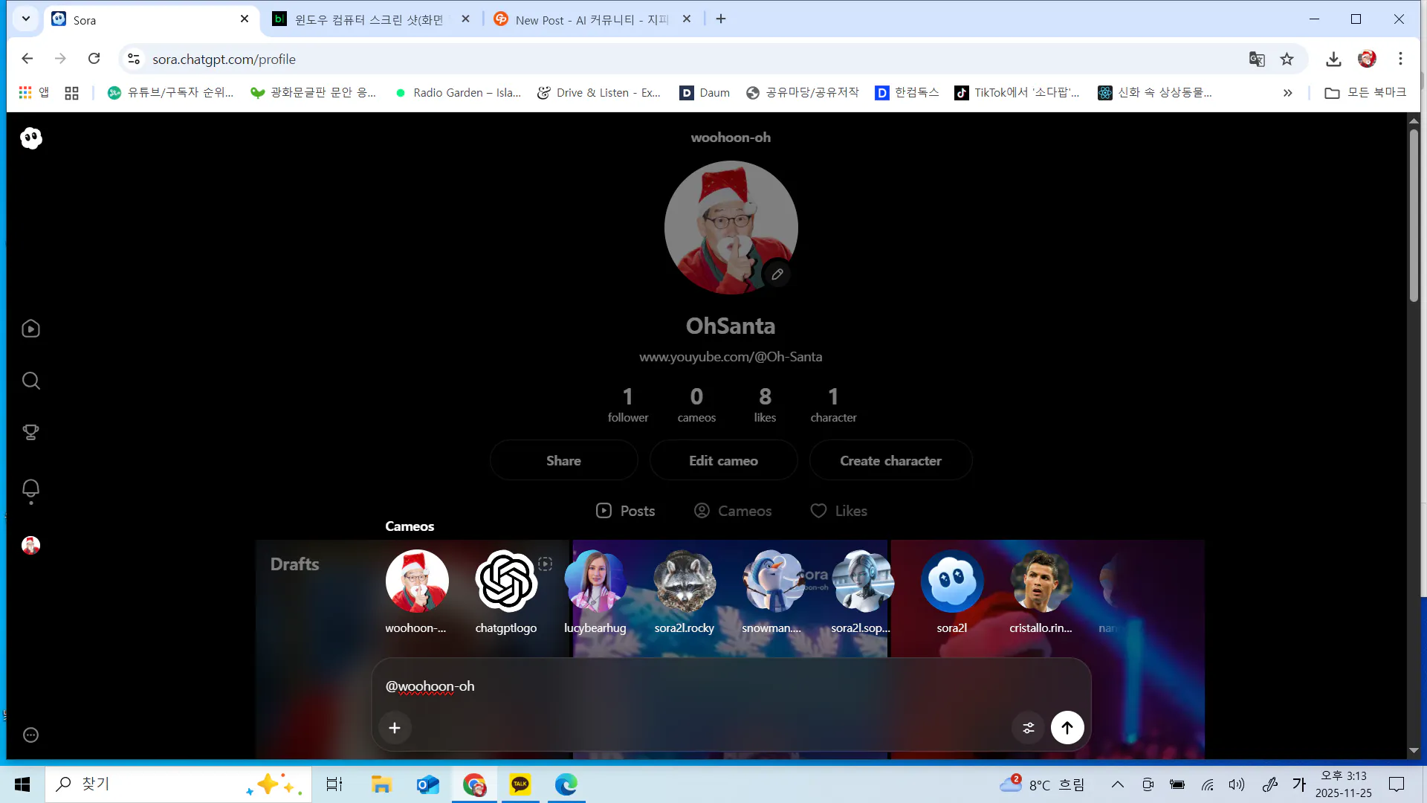This screenshot has height=803, width=1427.
Task: Open the more options sidebar icon
Action: point(30,735)
